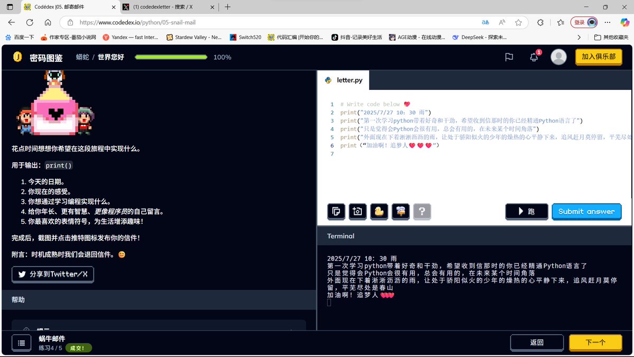
Task: Click the camera screenshot icon below editor
Action: [x=358, y=212]
